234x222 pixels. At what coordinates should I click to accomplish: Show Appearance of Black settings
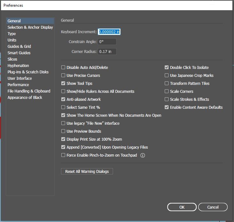[25, 98]
